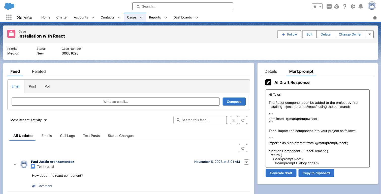This screenshot has width=381, height=194.
Task: Click Copy to clipboard button
Action: 316,173
